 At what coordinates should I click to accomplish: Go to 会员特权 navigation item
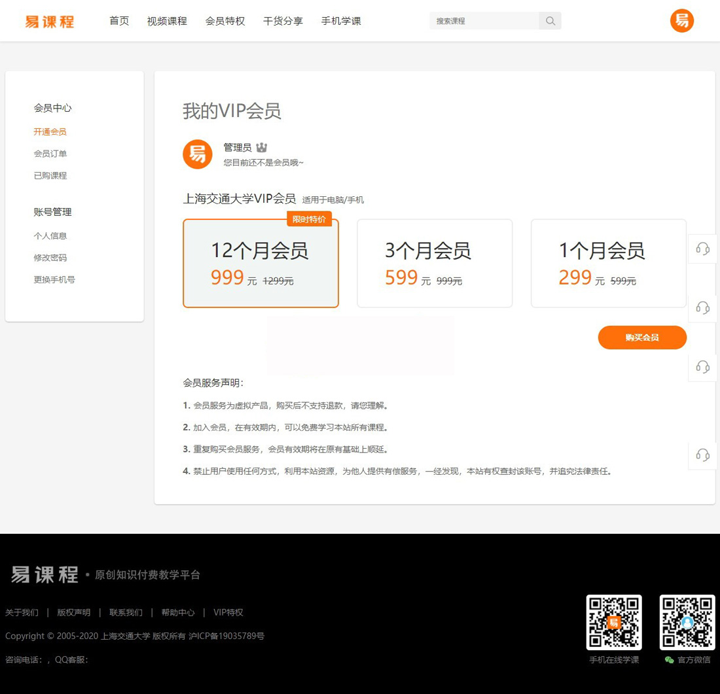[x=225, y=21]
